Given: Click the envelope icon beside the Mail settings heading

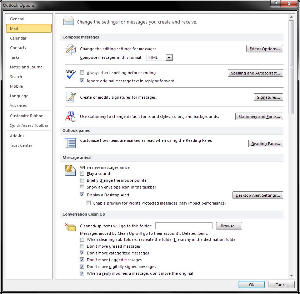Looking at the screenshot, I should (69, 21).
